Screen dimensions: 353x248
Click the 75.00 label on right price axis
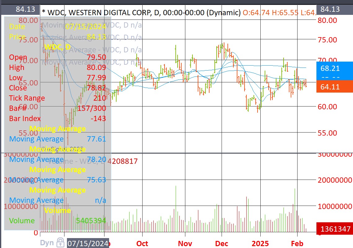pyautogui.click(x=327, y=40)
